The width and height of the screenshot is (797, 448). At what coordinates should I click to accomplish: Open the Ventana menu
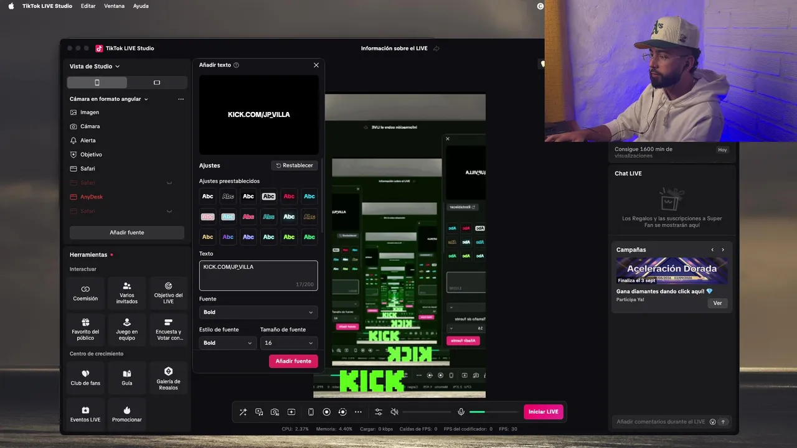pyautogui.click(x=114, y=6)
